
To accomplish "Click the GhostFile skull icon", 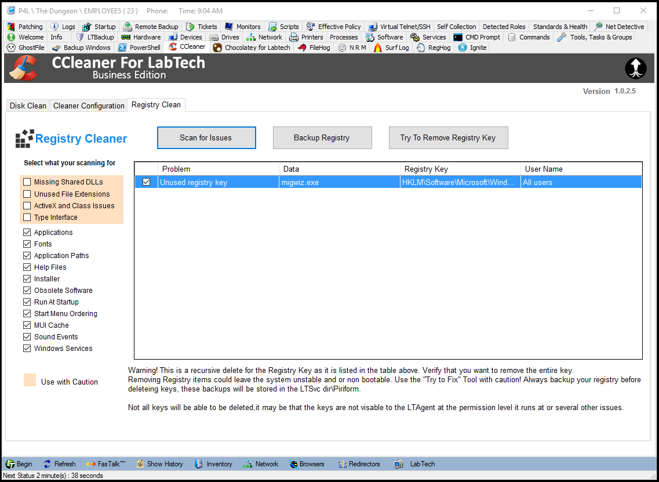I will coord(12,48).
